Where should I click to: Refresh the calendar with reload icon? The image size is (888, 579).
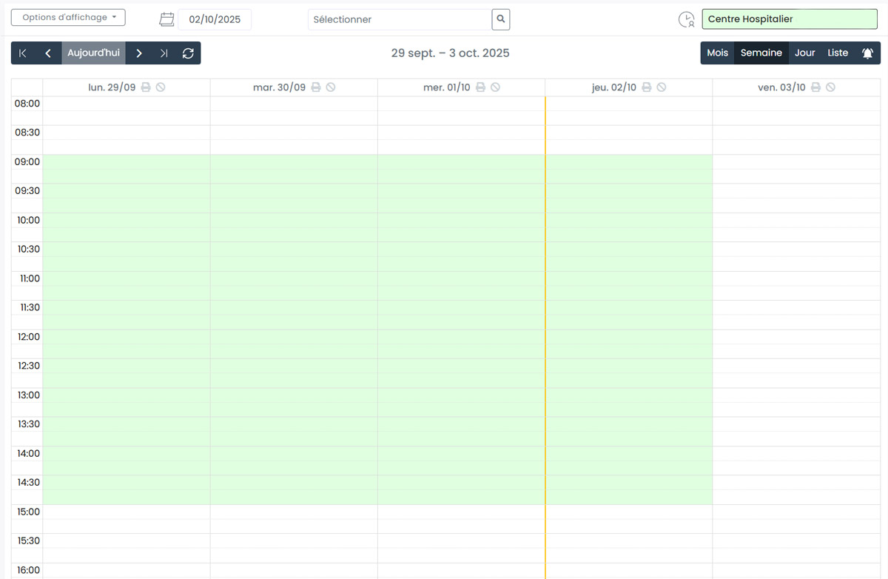tap(188, 53)
